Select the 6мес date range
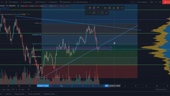Image resolution: width=170 pixels, height=96 pixels. (x=8, y=90)
